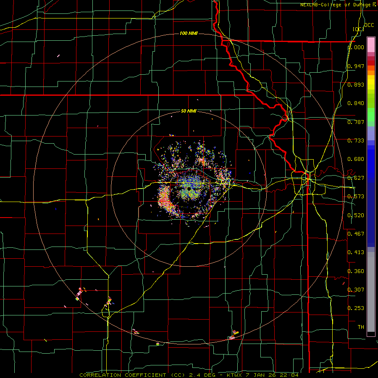378x378 pixels.
Task: Click the 0.947 scale value
Action: [x=356, y=66]
